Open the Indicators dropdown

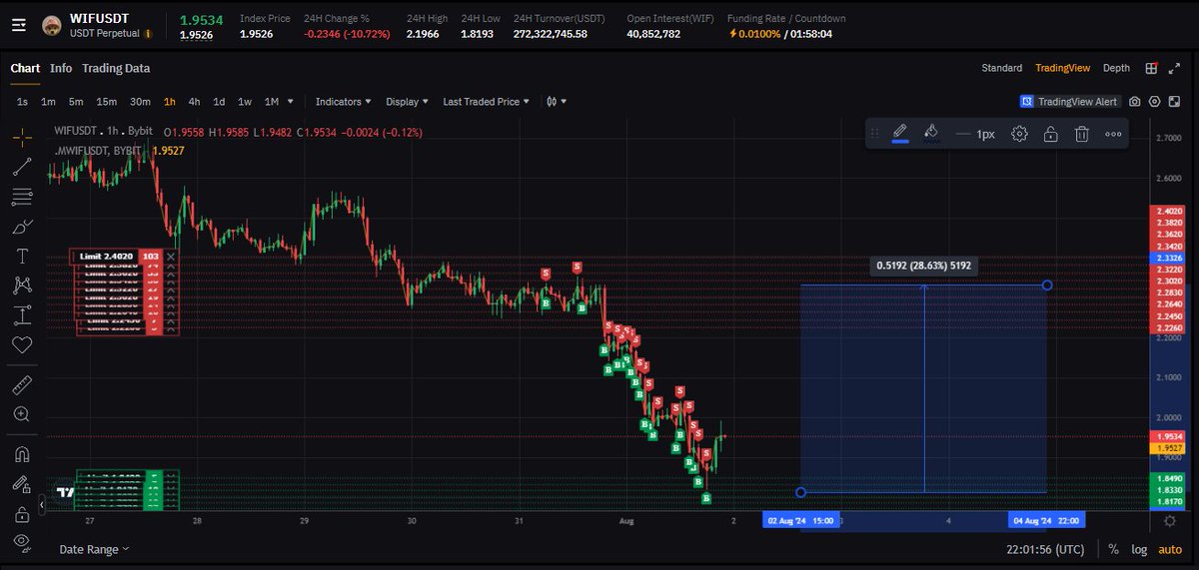click(x=343, y=102)
